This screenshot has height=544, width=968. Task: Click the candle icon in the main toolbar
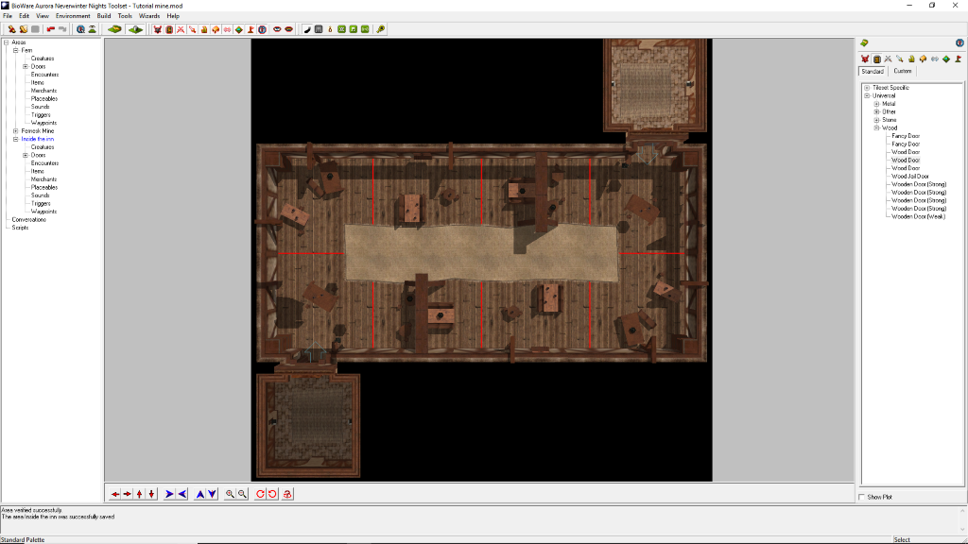[330, 29]
